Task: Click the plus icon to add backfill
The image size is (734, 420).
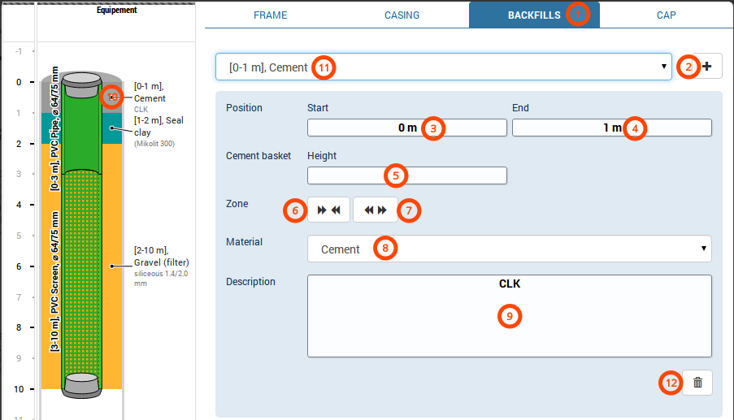Action: click(707, 67)
